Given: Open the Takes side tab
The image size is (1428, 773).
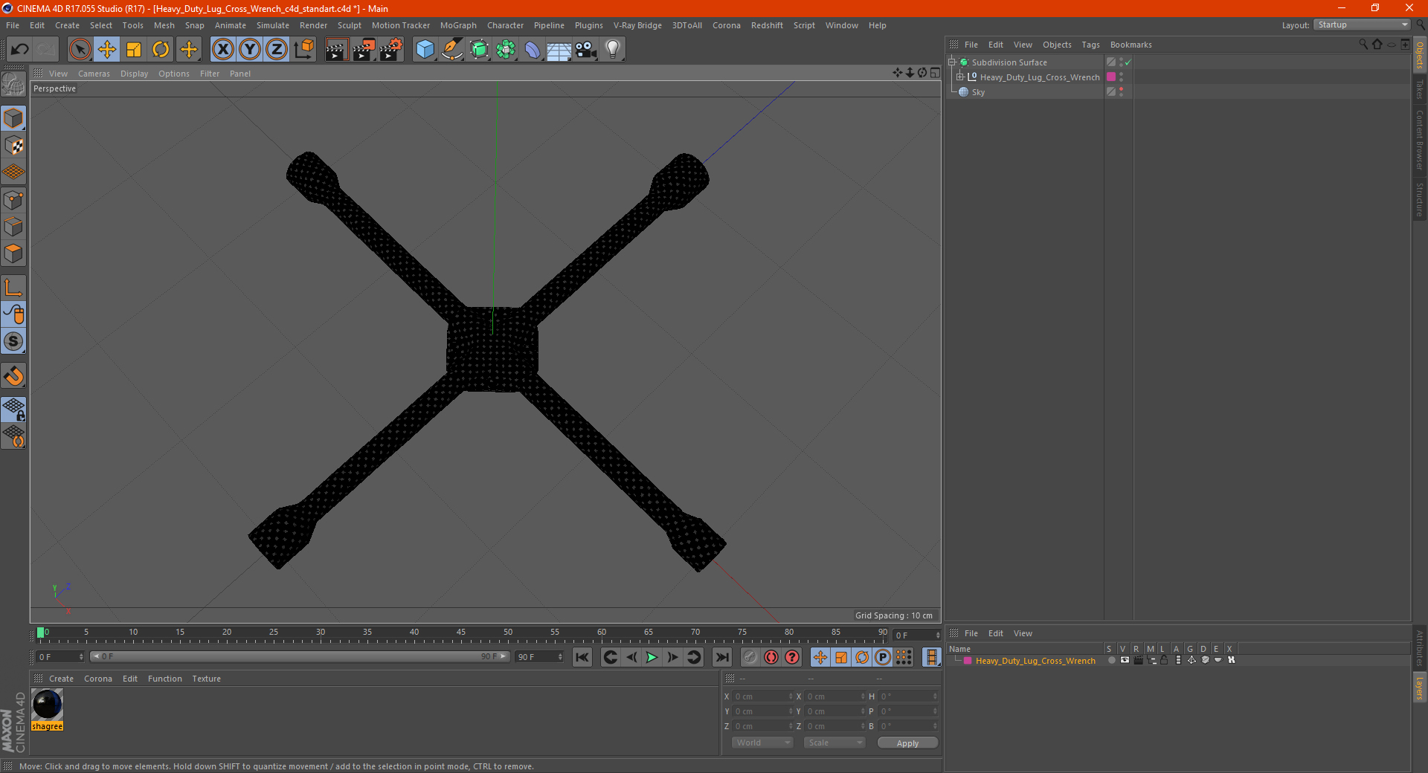Looking at the screenshot, I should click(x=1420, y=89).
